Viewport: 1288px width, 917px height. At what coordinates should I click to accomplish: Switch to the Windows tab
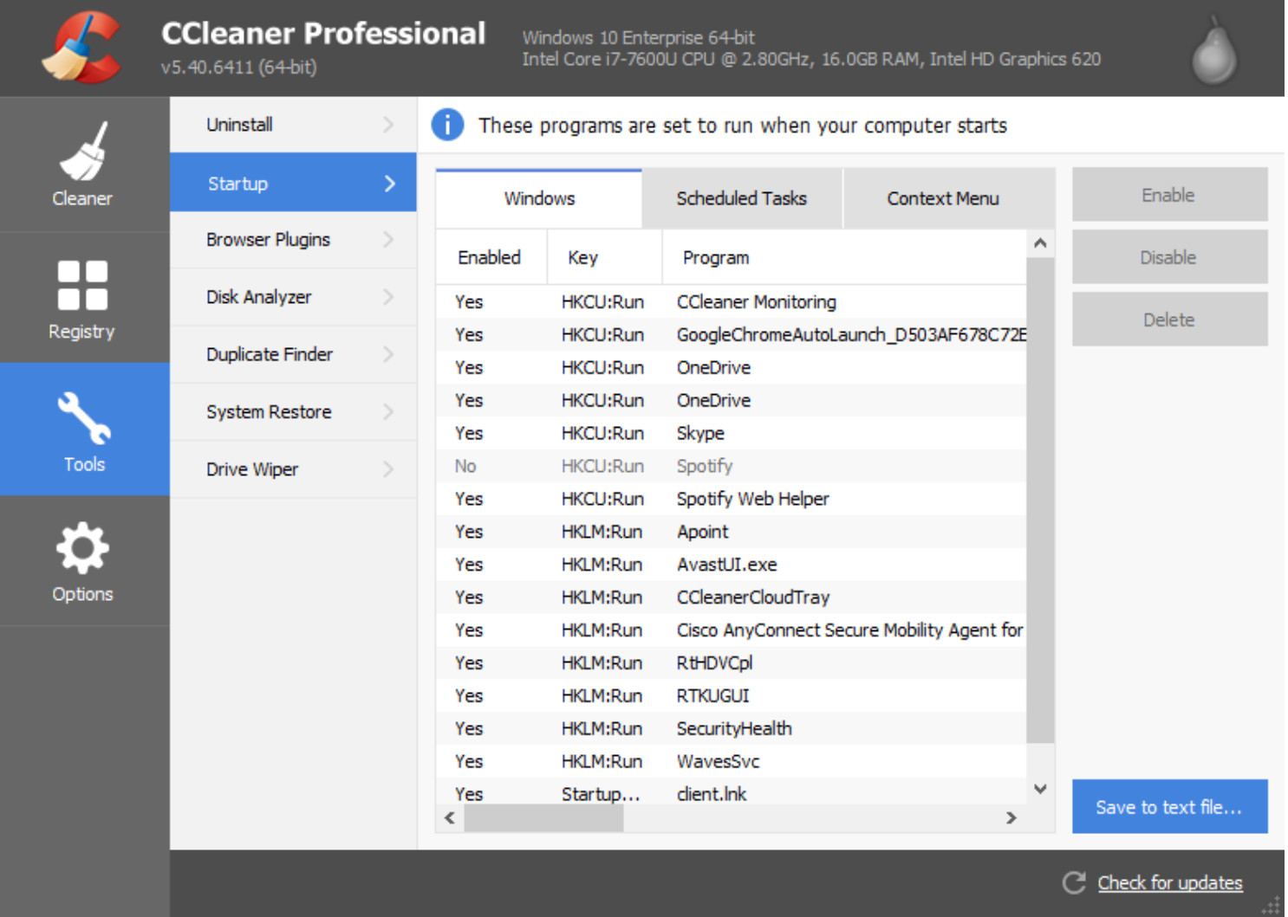pos(539,198)
